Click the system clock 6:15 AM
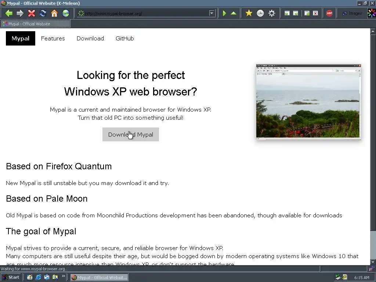Image resolution: width=376 pixels, height=282 pixels. point(362,278)
